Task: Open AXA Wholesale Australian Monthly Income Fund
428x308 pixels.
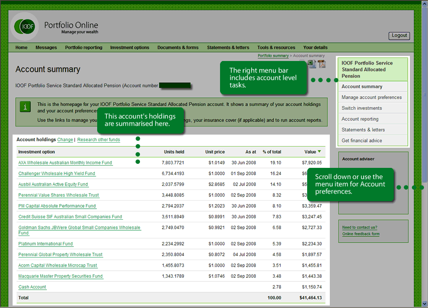Action: (65, 163)
